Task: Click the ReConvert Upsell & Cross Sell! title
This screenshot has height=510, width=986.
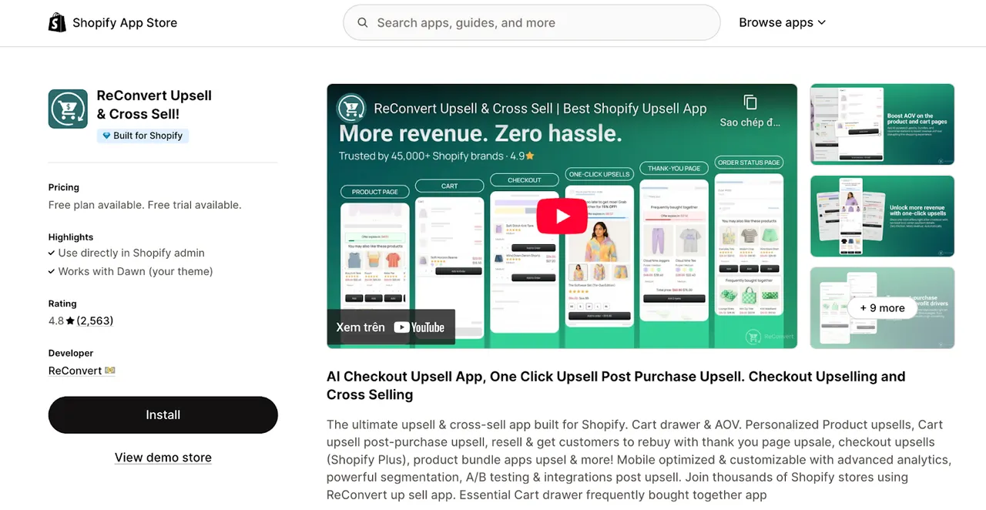Action: [154, 105]
